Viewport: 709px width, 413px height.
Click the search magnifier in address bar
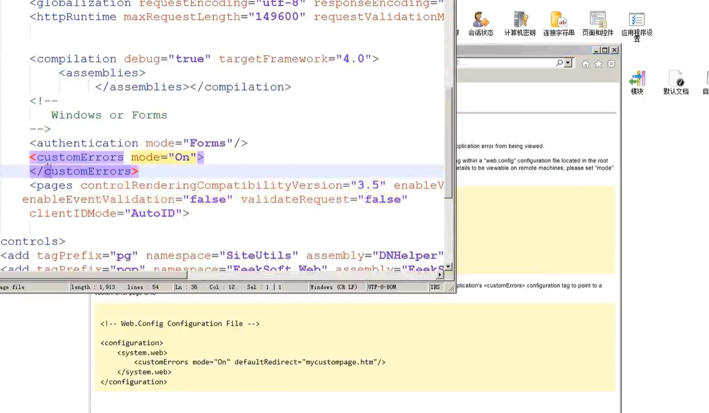tap(560, 63)
